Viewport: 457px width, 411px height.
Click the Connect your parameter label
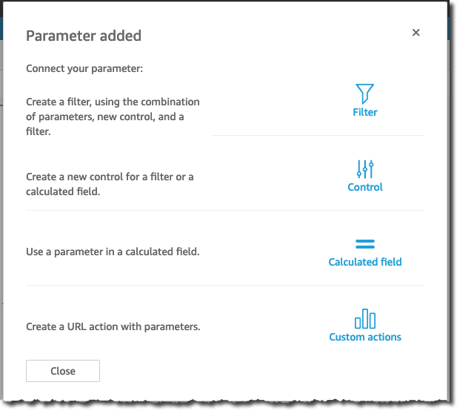[84, 68]
